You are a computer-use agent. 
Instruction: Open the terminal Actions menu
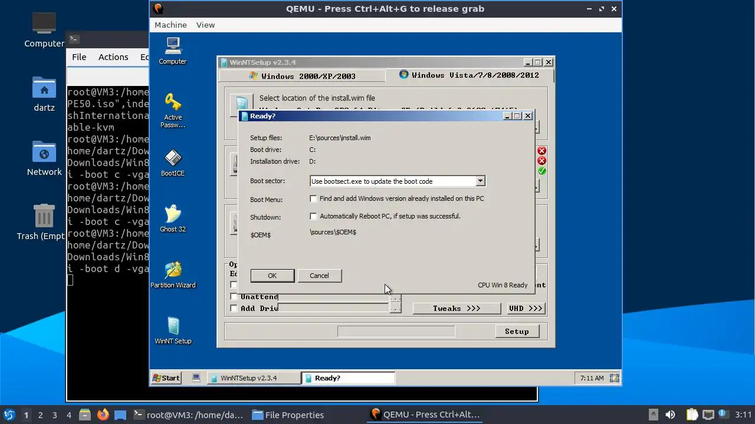click(113, 57)
